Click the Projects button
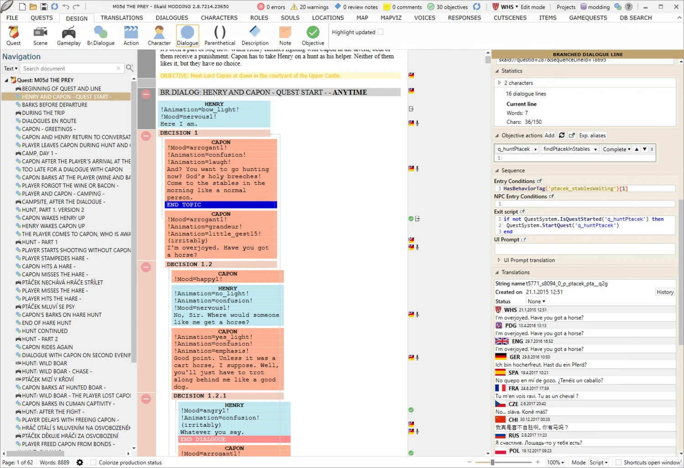 pos(566,7)
